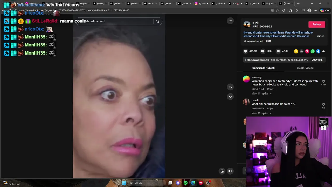Open the #wendywilliamsshow hashtag
Screen dimensions: 332x187
point(299,32)
